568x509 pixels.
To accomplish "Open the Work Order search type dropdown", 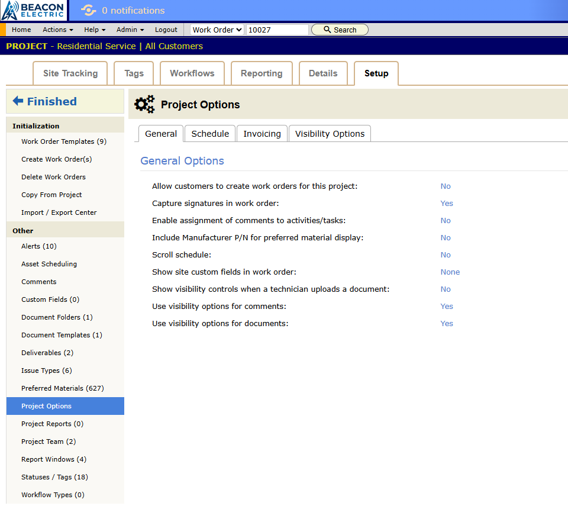I will point(217,30).
